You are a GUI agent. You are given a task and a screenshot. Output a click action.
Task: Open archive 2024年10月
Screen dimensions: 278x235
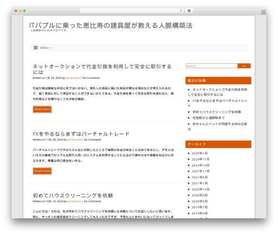click(x=201, y=166)
